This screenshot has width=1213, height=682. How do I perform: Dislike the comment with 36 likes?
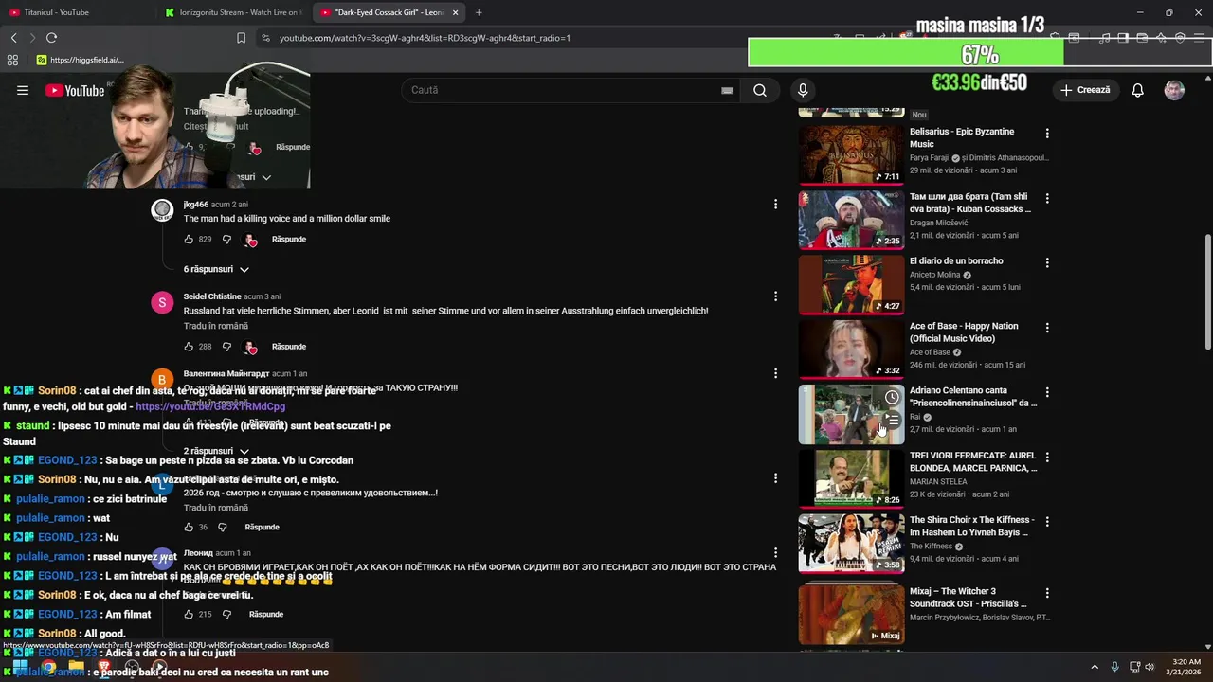coord(223,528)
